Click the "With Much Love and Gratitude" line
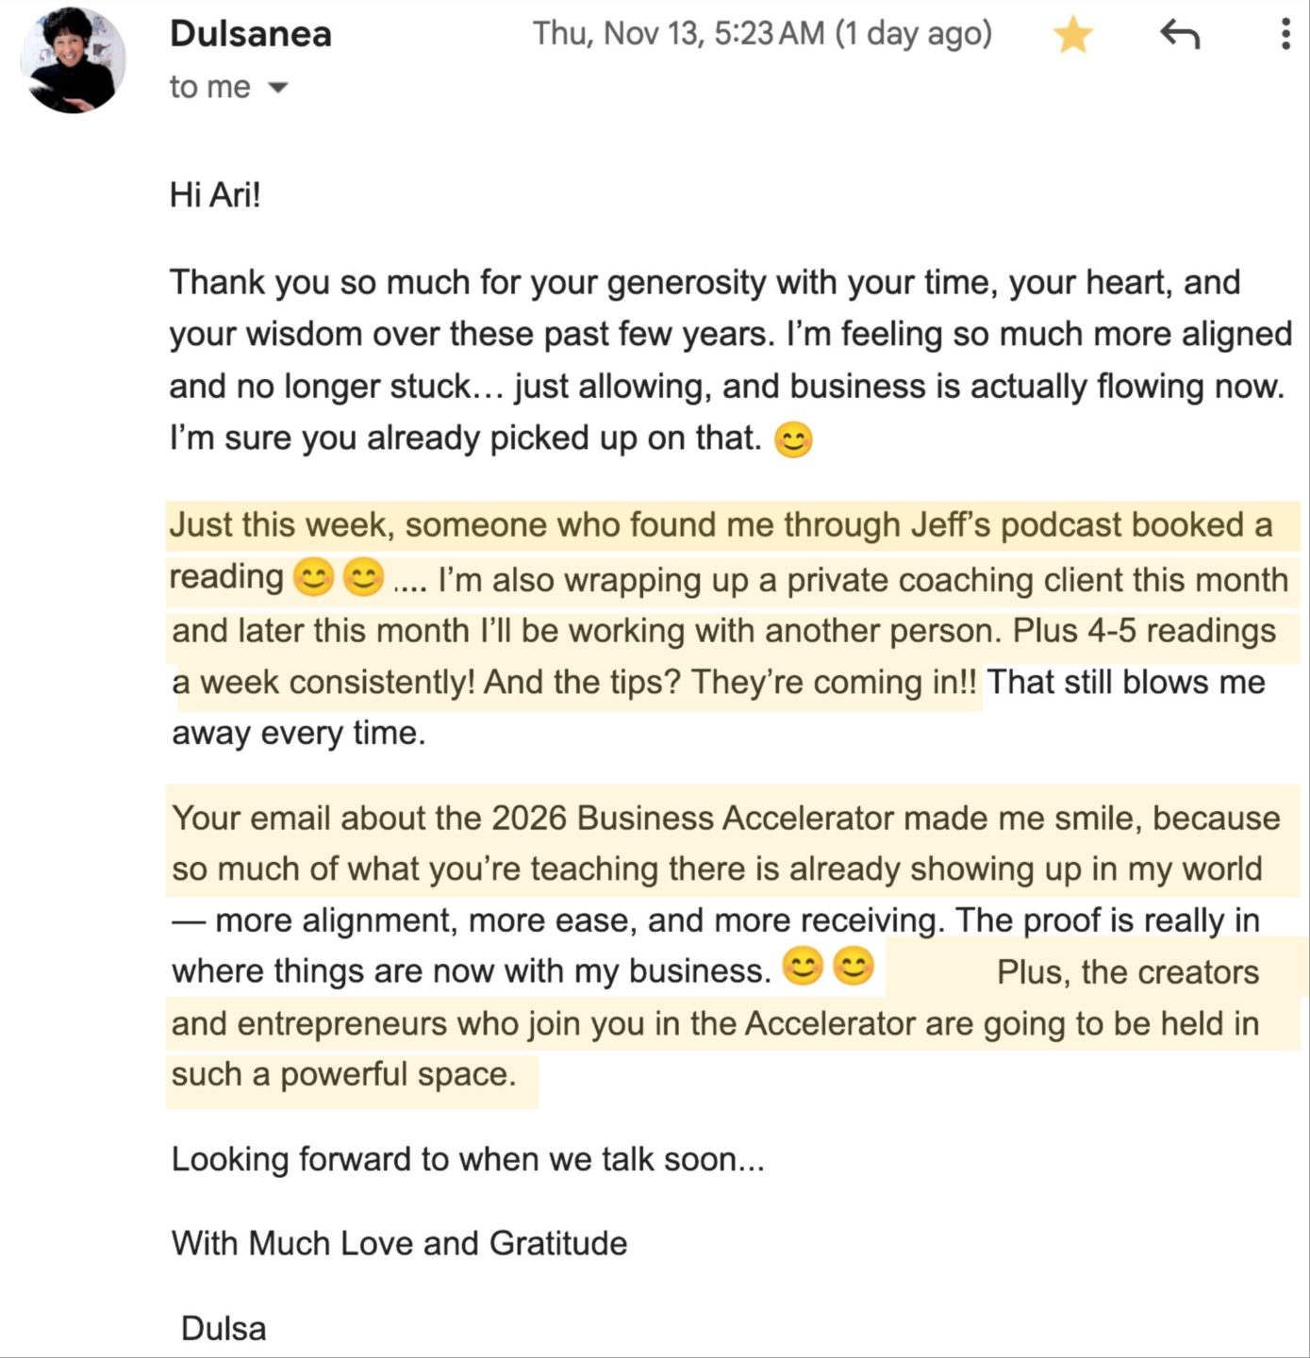1310x1358 pixels. 400,1244
